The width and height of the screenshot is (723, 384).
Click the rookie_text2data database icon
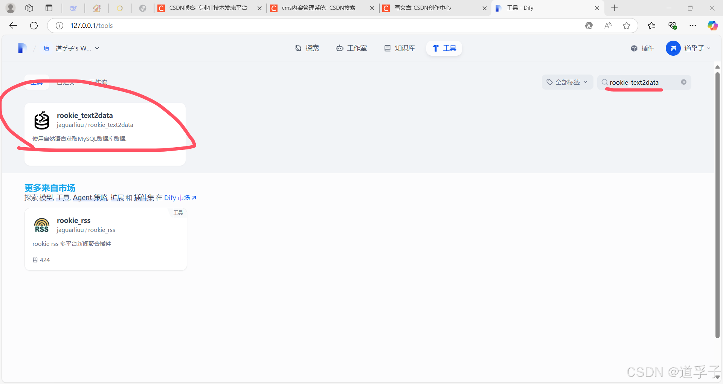point(42,120)
